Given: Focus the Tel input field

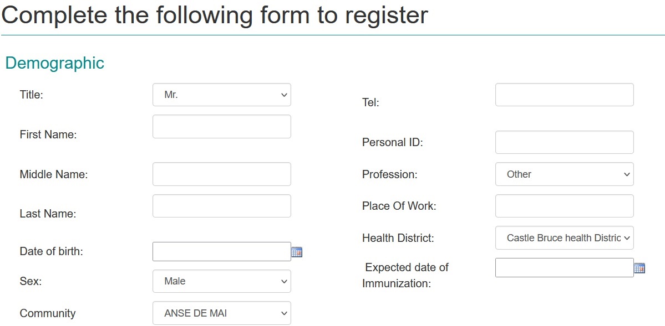Looking at the screenshot, I should pyautogui.click(x=564, y=95).
